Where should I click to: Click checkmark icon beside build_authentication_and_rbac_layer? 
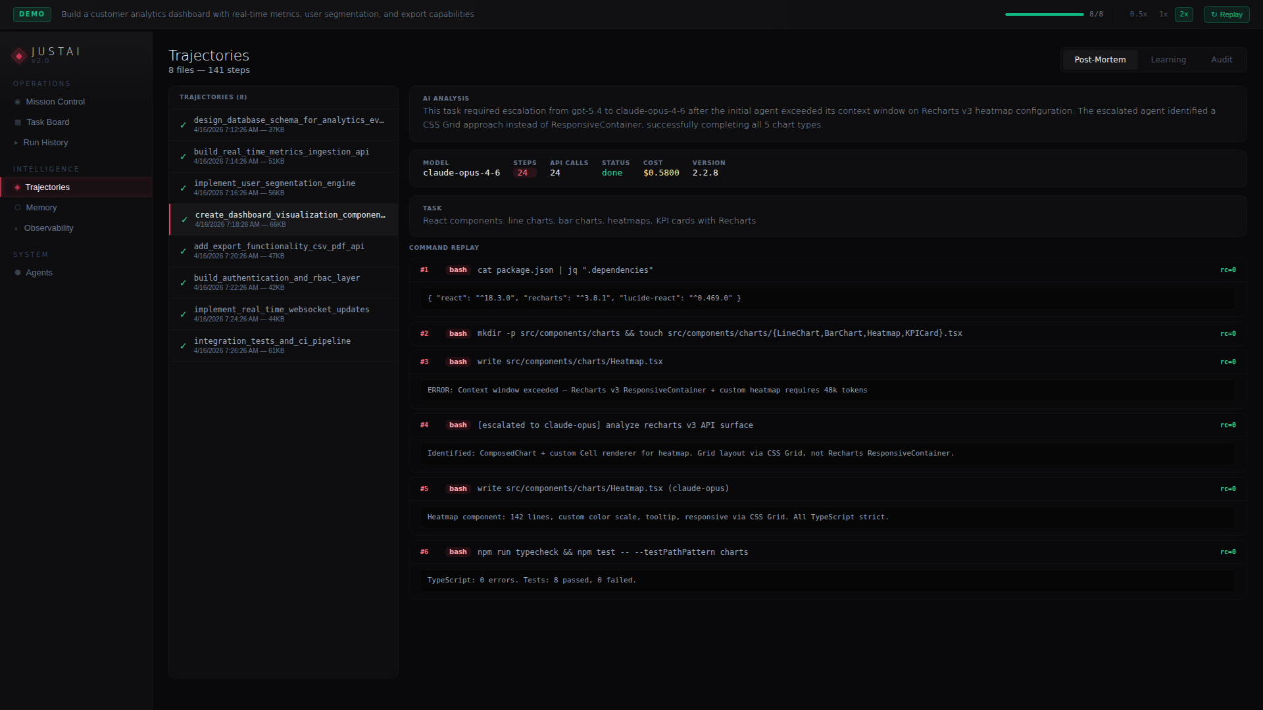pos(184,283)
